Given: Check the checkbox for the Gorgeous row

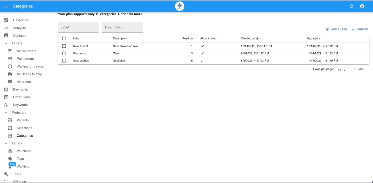Looking at the screenshot, I should pyautogui.click(x=64, y=53).
